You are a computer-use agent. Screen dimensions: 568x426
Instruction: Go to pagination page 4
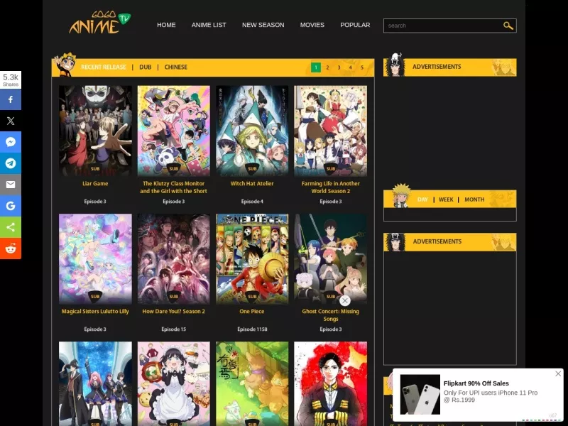pyautogui.click(x=350, y=67)
